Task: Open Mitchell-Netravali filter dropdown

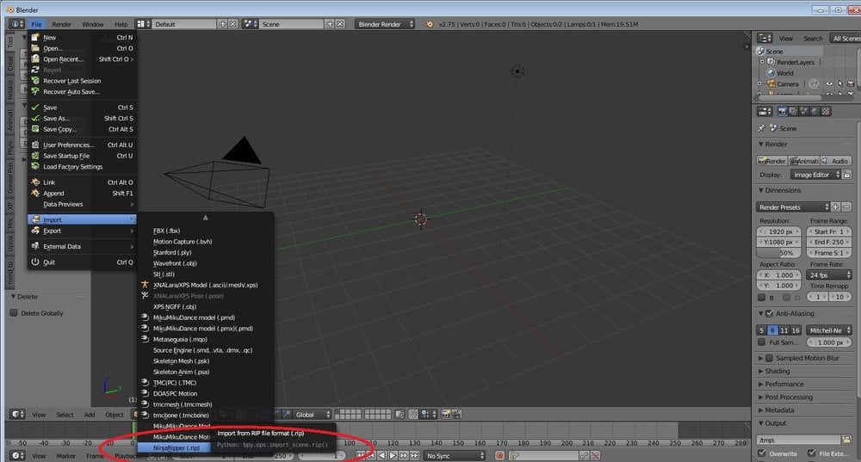Action: pyautogui.click(x=829, y=330)
